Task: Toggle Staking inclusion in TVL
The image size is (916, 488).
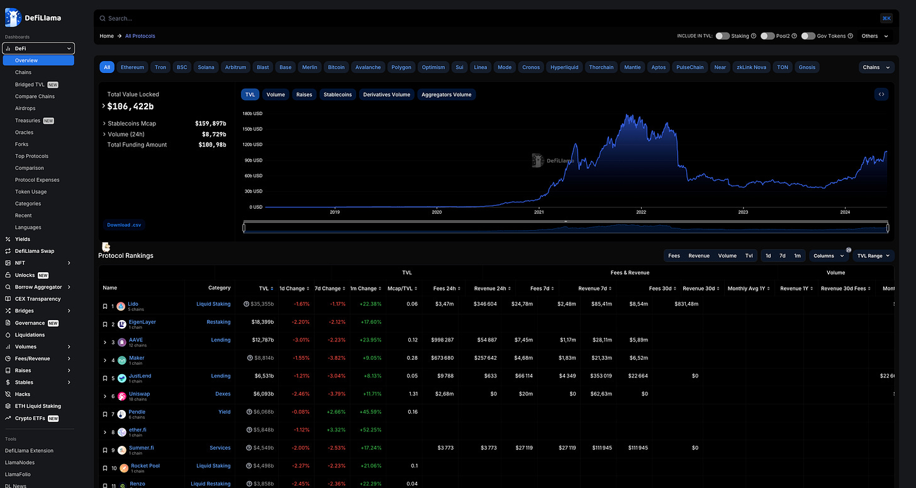Action: tap(723, 36)
